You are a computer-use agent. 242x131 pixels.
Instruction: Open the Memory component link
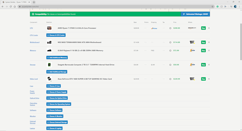(x=33, y=50)
